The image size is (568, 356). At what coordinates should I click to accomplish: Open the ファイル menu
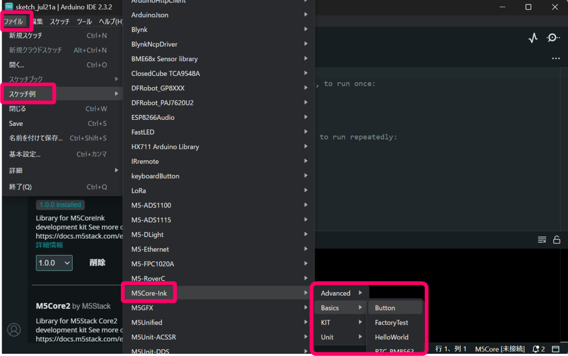(13, 22)
